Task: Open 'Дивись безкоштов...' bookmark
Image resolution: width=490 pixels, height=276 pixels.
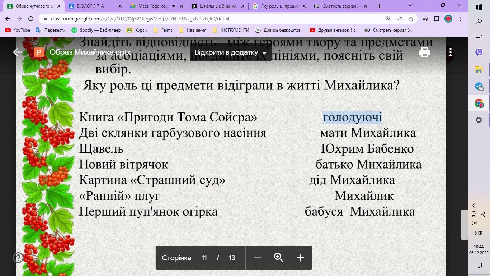Action: (x=279, y=30)
